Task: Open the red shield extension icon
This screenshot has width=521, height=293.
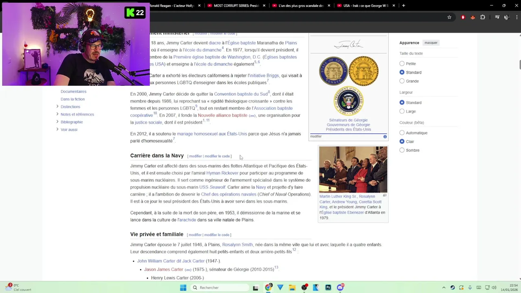Action: [463, 17]
